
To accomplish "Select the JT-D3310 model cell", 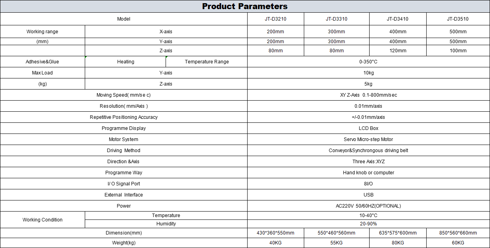I will click(x=337, y=19).
